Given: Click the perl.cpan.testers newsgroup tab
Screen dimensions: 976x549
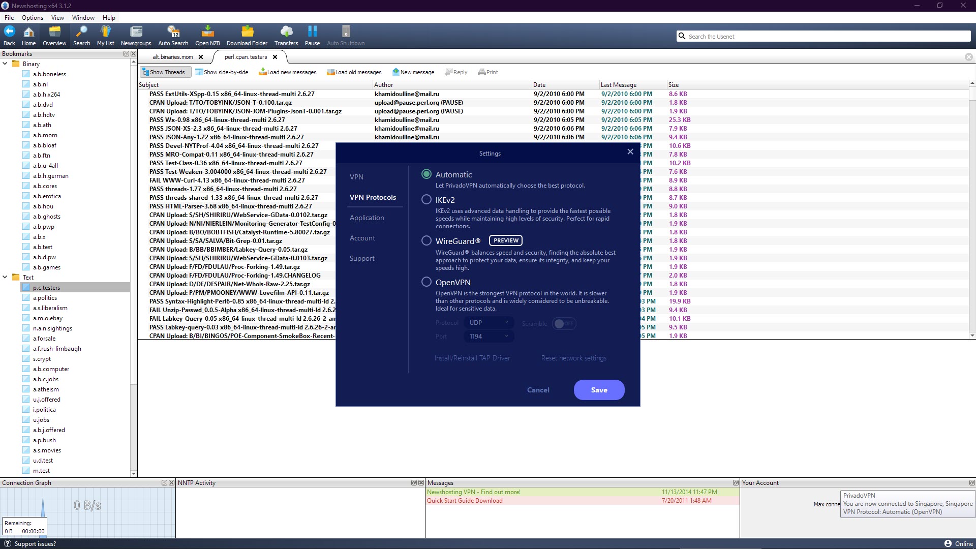Looking at the screenshot, I should (x=245, y=56).
